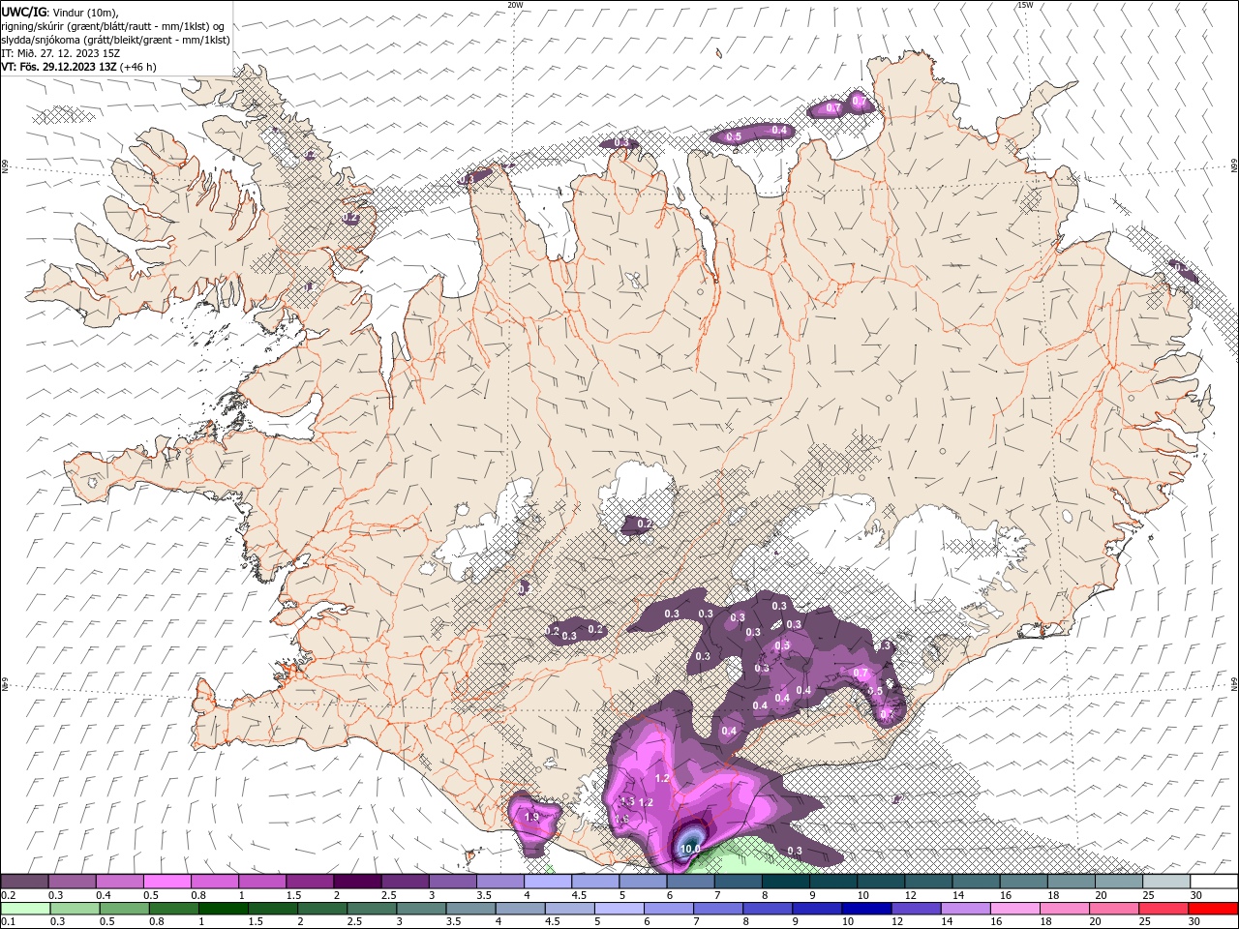Click the lower legend swatch labeled 0.1
The image size is (1239, 929).
point(25,909)
